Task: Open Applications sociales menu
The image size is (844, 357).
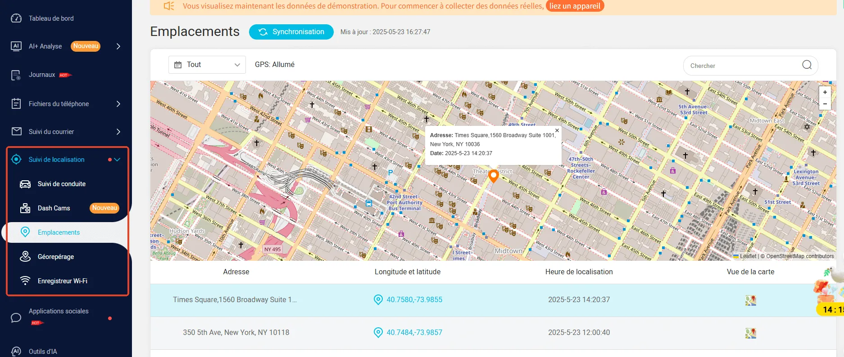Action: (x=59, y=311)
